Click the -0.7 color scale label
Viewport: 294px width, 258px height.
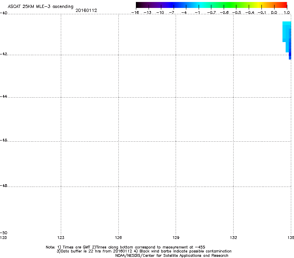coord(211,13)
